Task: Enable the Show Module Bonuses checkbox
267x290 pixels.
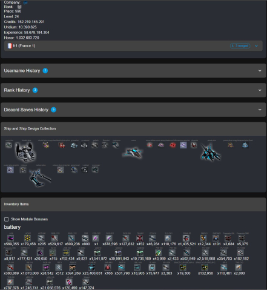Action: [x=7, y=219]
